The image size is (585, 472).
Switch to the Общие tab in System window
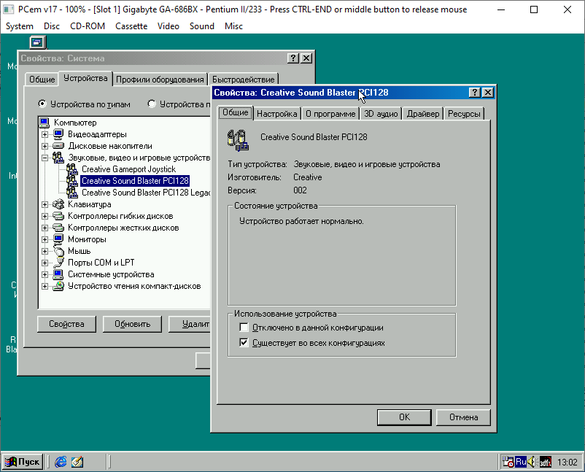42,80
